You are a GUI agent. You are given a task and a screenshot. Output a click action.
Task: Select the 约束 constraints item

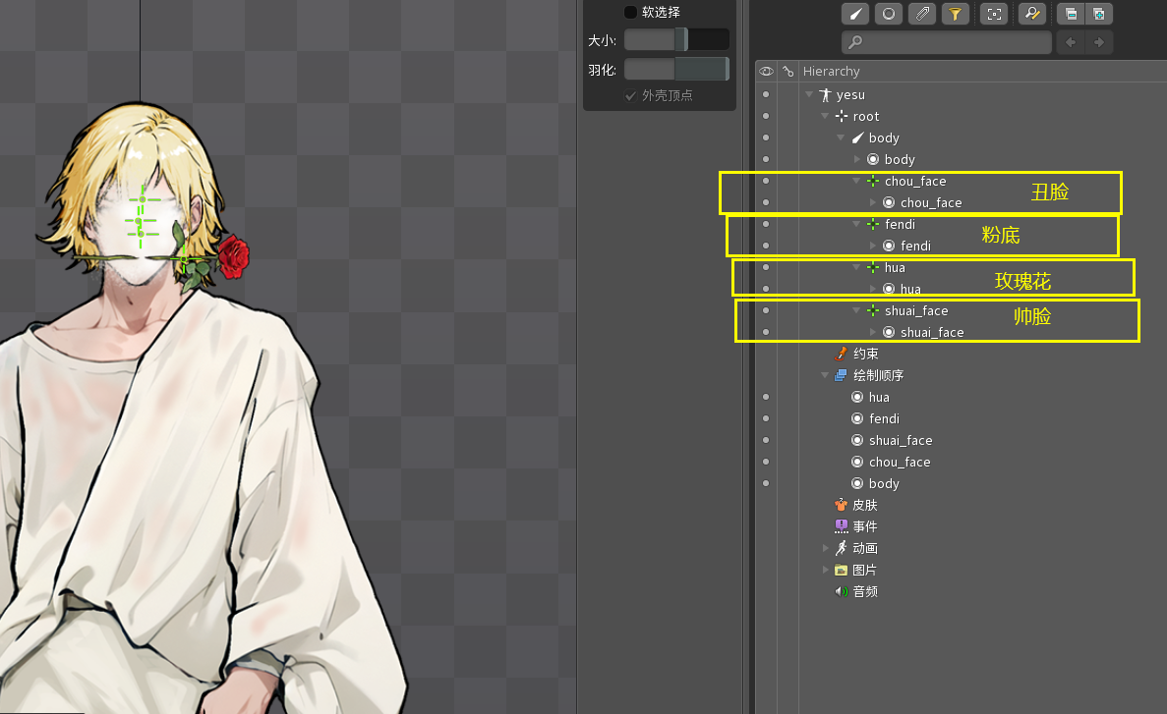(864, 354)
